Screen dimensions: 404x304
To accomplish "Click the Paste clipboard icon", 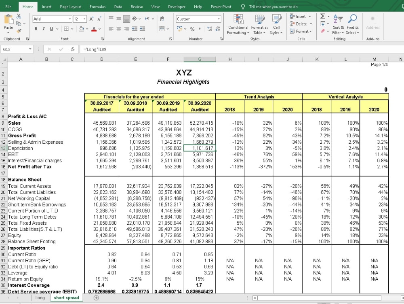I will 8,19.
